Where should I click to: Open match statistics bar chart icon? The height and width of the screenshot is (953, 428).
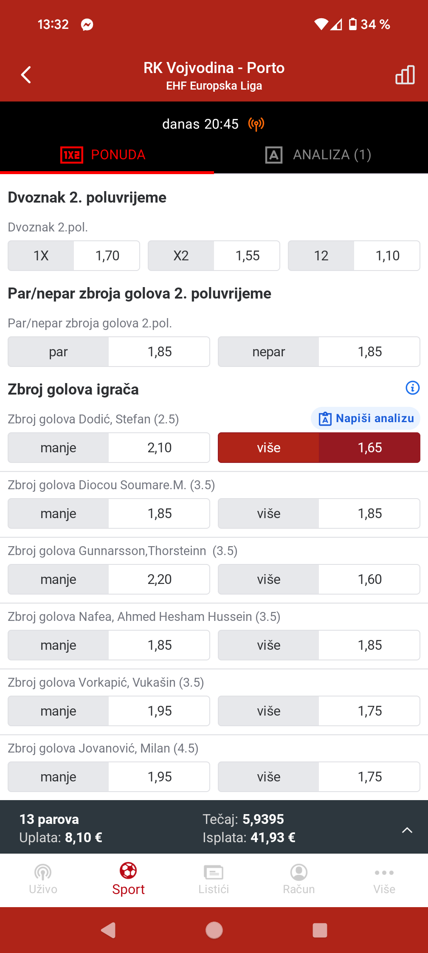[405, 75]
